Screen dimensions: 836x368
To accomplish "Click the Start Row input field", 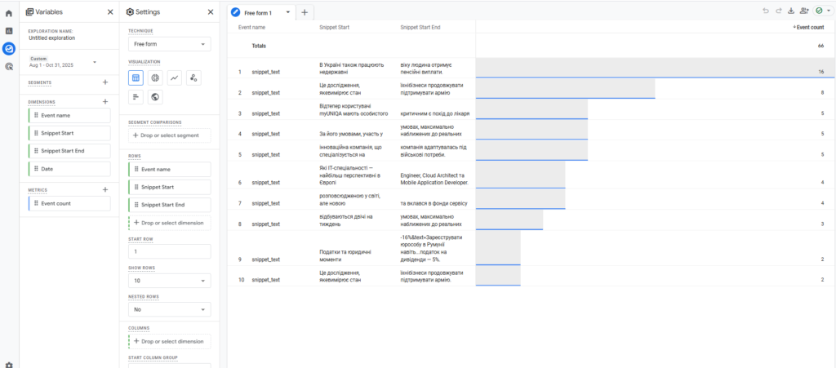I will tap(169, 252).
